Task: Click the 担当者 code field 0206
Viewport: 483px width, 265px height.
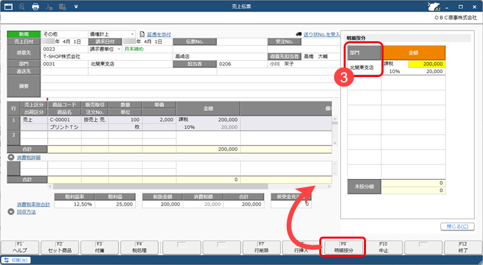Action: (x=242, y=64)
